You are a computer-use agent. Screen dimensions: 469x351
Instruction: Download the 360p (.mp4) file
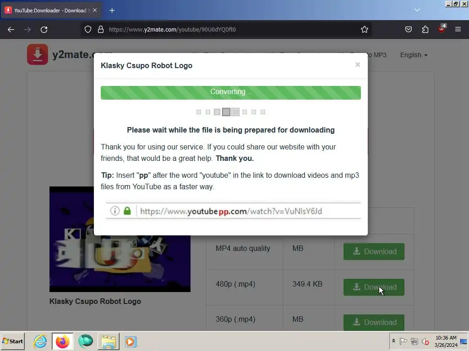[374, 322]
